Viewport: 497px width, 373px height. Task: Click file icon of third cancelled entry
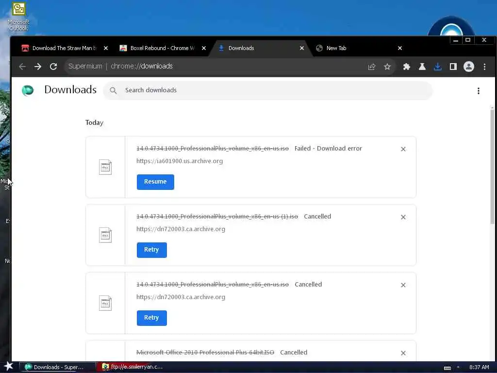pos(105,303)
